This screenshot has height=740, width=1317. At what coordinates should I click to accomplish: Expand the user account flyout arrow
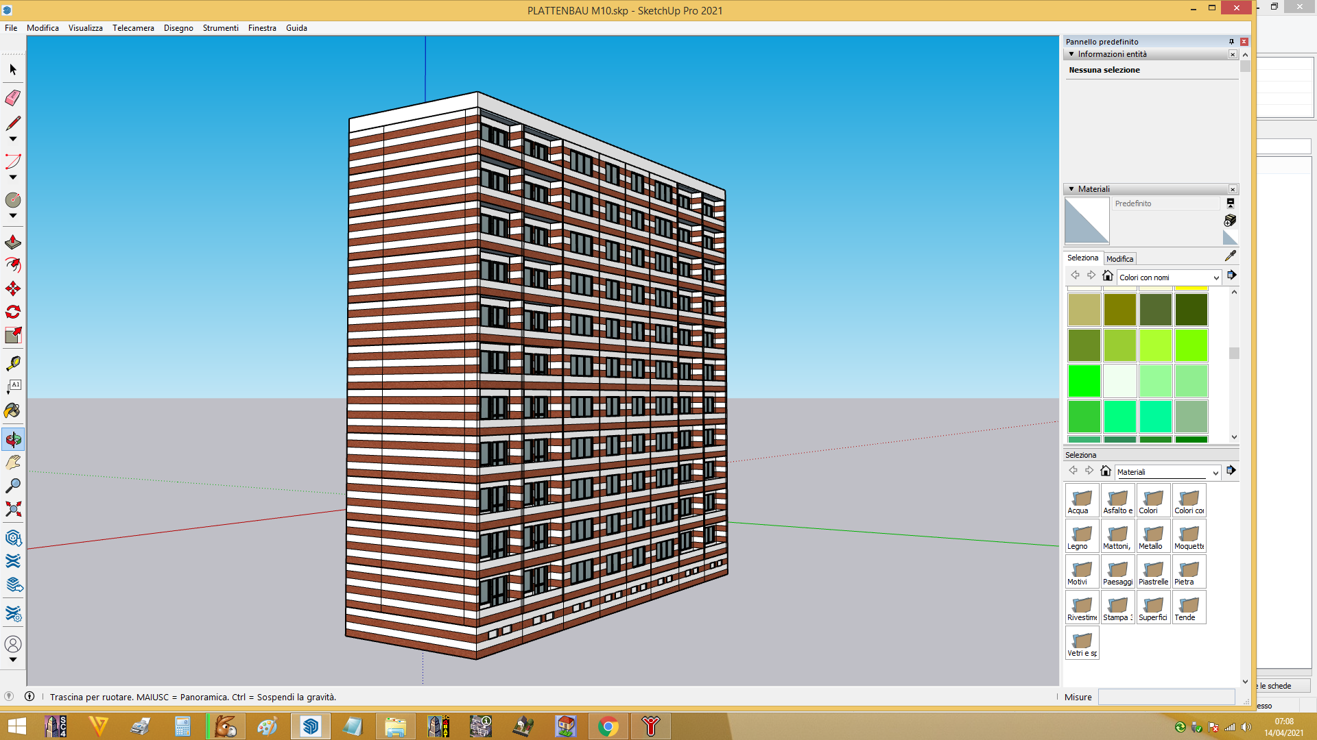click(x=13, y=660)
